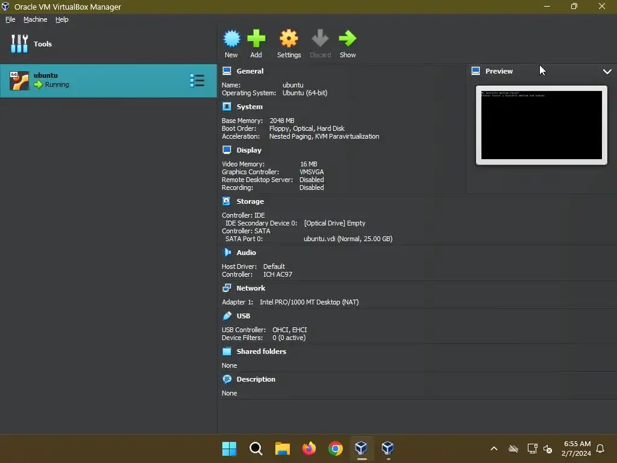The height and width of the screenshot is (463, 617).
Task: Open the Audio settings heading link
Action: tap(246, 253)
